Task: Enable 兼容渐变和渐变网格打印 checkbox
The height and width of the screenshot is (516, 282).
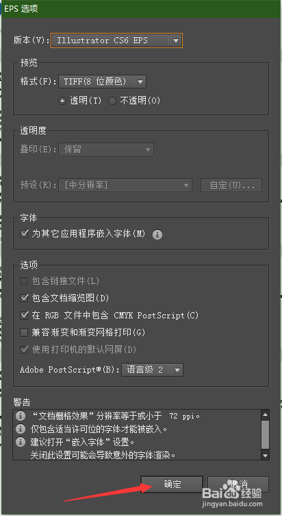Action: click(24, 332)
